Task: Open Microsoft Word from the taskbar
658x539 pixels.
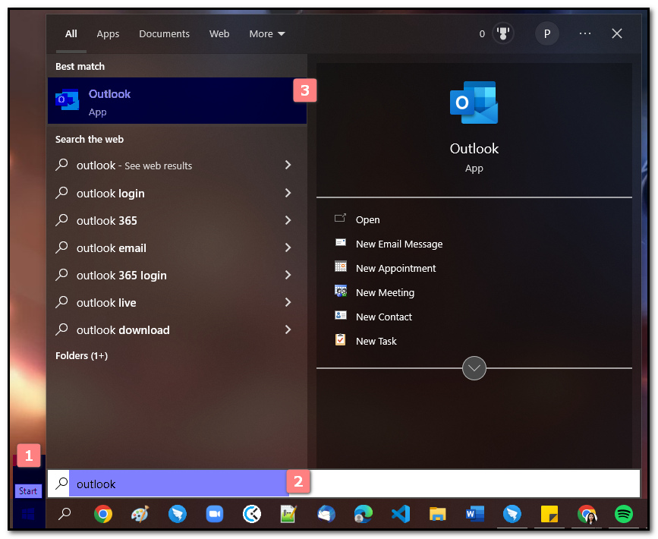Action: pos(474,514)
